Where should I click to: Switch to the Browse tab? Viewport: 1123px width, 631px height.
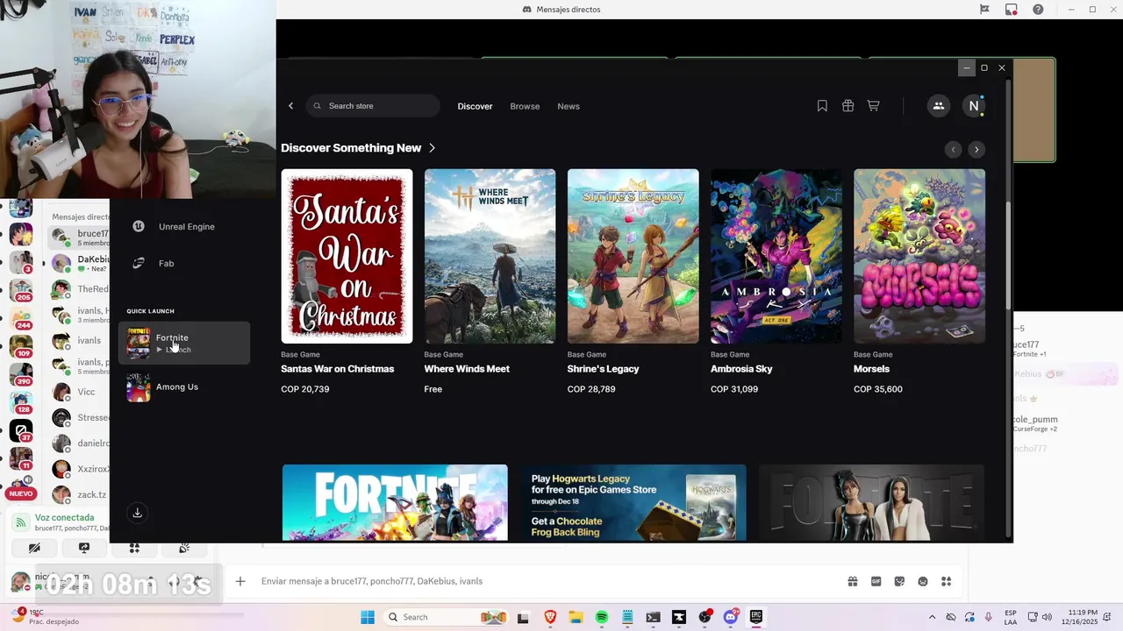tap(525, 106)
